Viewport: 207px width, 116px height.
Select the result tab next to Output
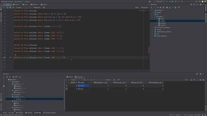click(x=79, y=77)
